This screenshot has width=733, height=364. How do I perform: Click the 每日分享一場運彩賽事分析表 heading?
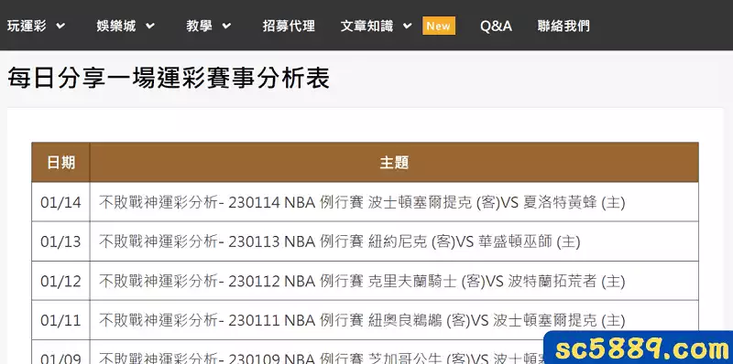169,78
